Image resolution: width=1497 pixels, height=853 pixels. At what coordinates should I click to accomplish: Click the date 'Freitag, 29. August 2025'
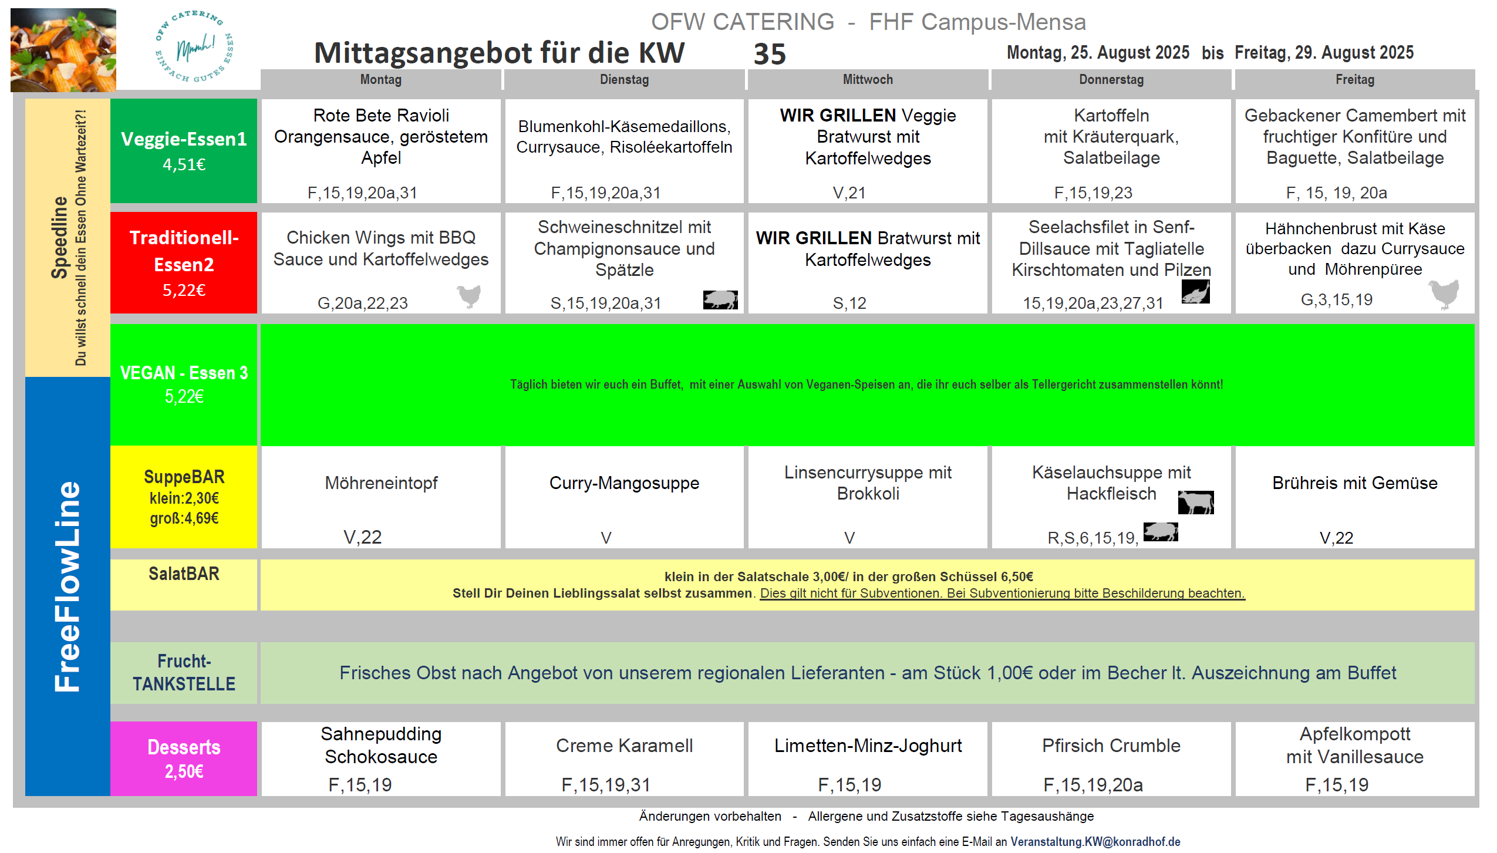(1324, 52)
